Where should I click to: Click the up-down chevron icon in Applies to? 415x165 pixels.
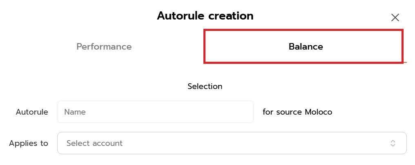point(393,143)
